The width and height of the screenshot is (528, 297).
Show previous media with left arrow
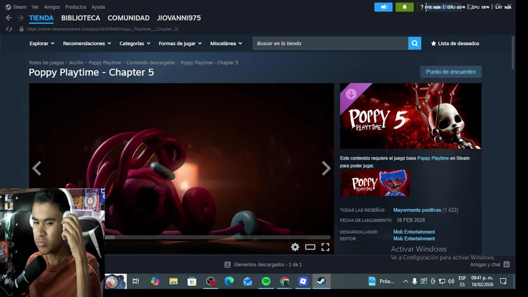[37, 168]
